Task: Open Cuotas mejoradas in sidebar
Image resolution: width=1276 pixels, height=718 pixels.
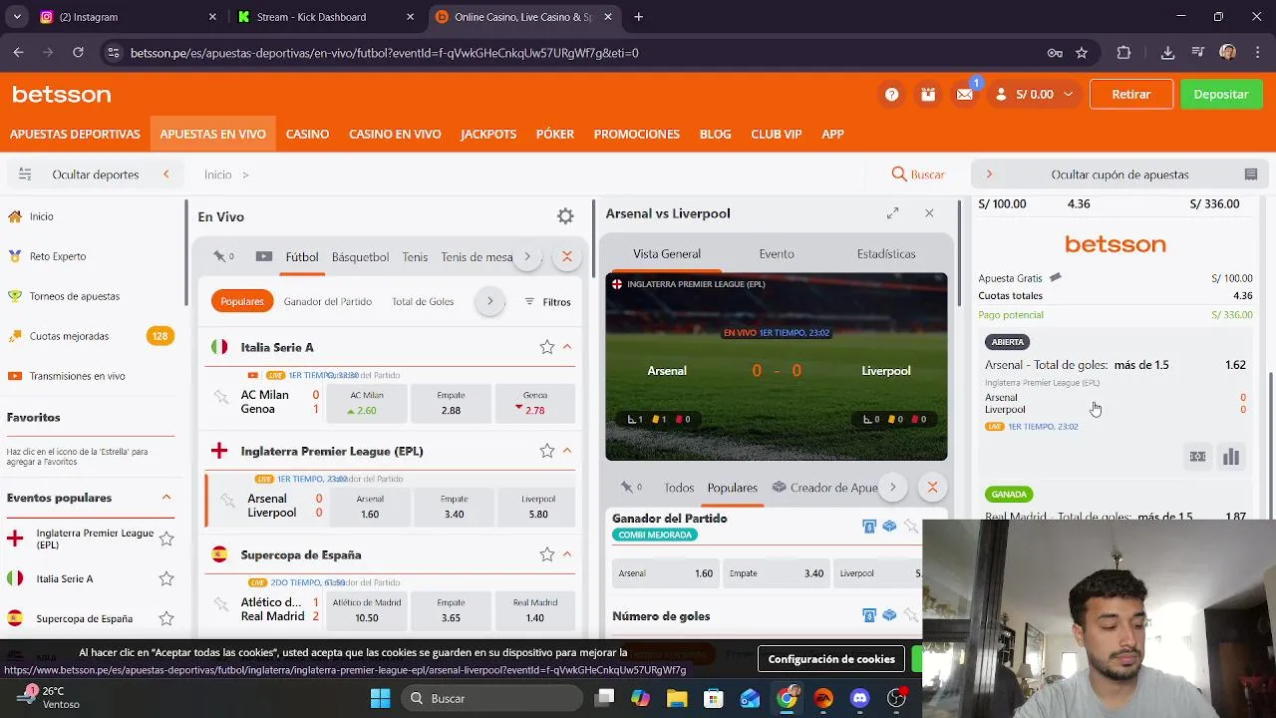Action: click(69, 336)
